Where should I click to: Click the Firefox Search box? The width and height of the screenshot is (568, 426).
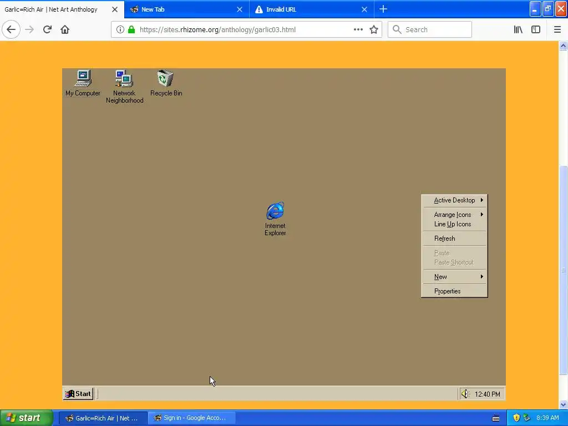tap(430, 30)
